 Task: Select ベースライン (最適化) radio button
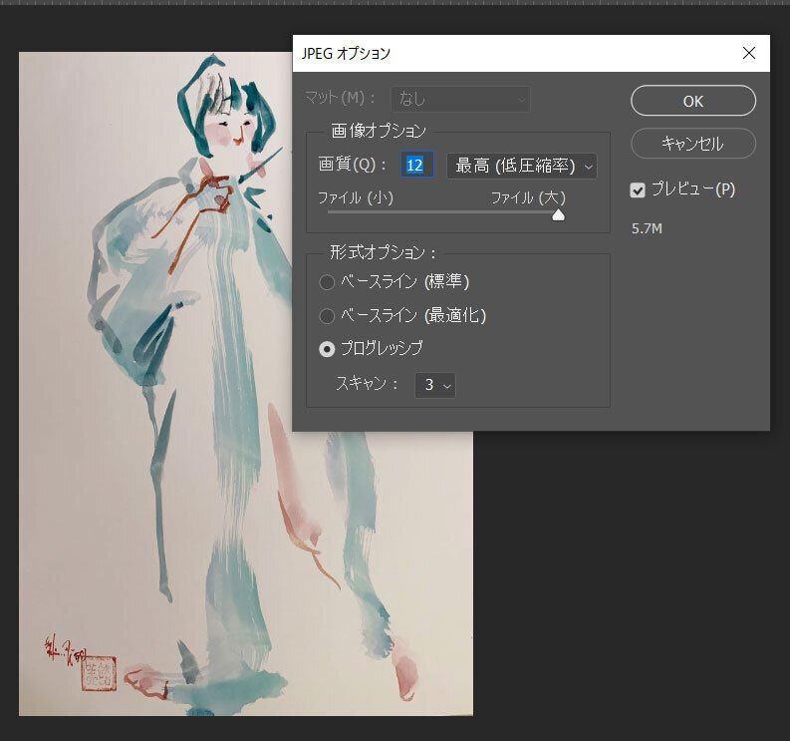(327, 316)
